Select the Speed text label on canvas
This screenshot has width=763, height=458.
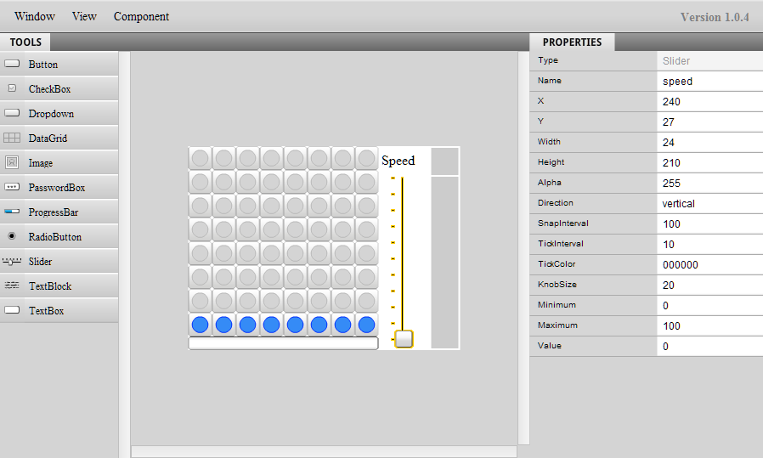click(x=398, y=161)
